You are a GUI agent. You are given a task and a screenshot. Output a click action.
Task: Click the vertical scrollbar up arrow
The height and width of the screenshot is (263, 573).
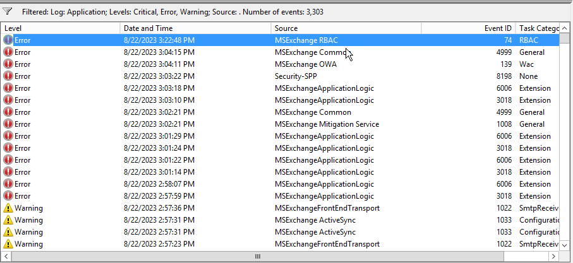(x=564, y=28)
